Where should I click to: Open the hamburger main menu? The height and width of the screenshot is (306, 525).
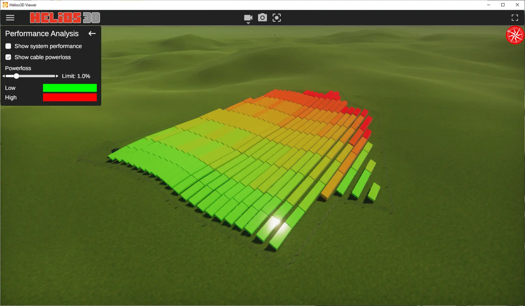click(10, 18)
